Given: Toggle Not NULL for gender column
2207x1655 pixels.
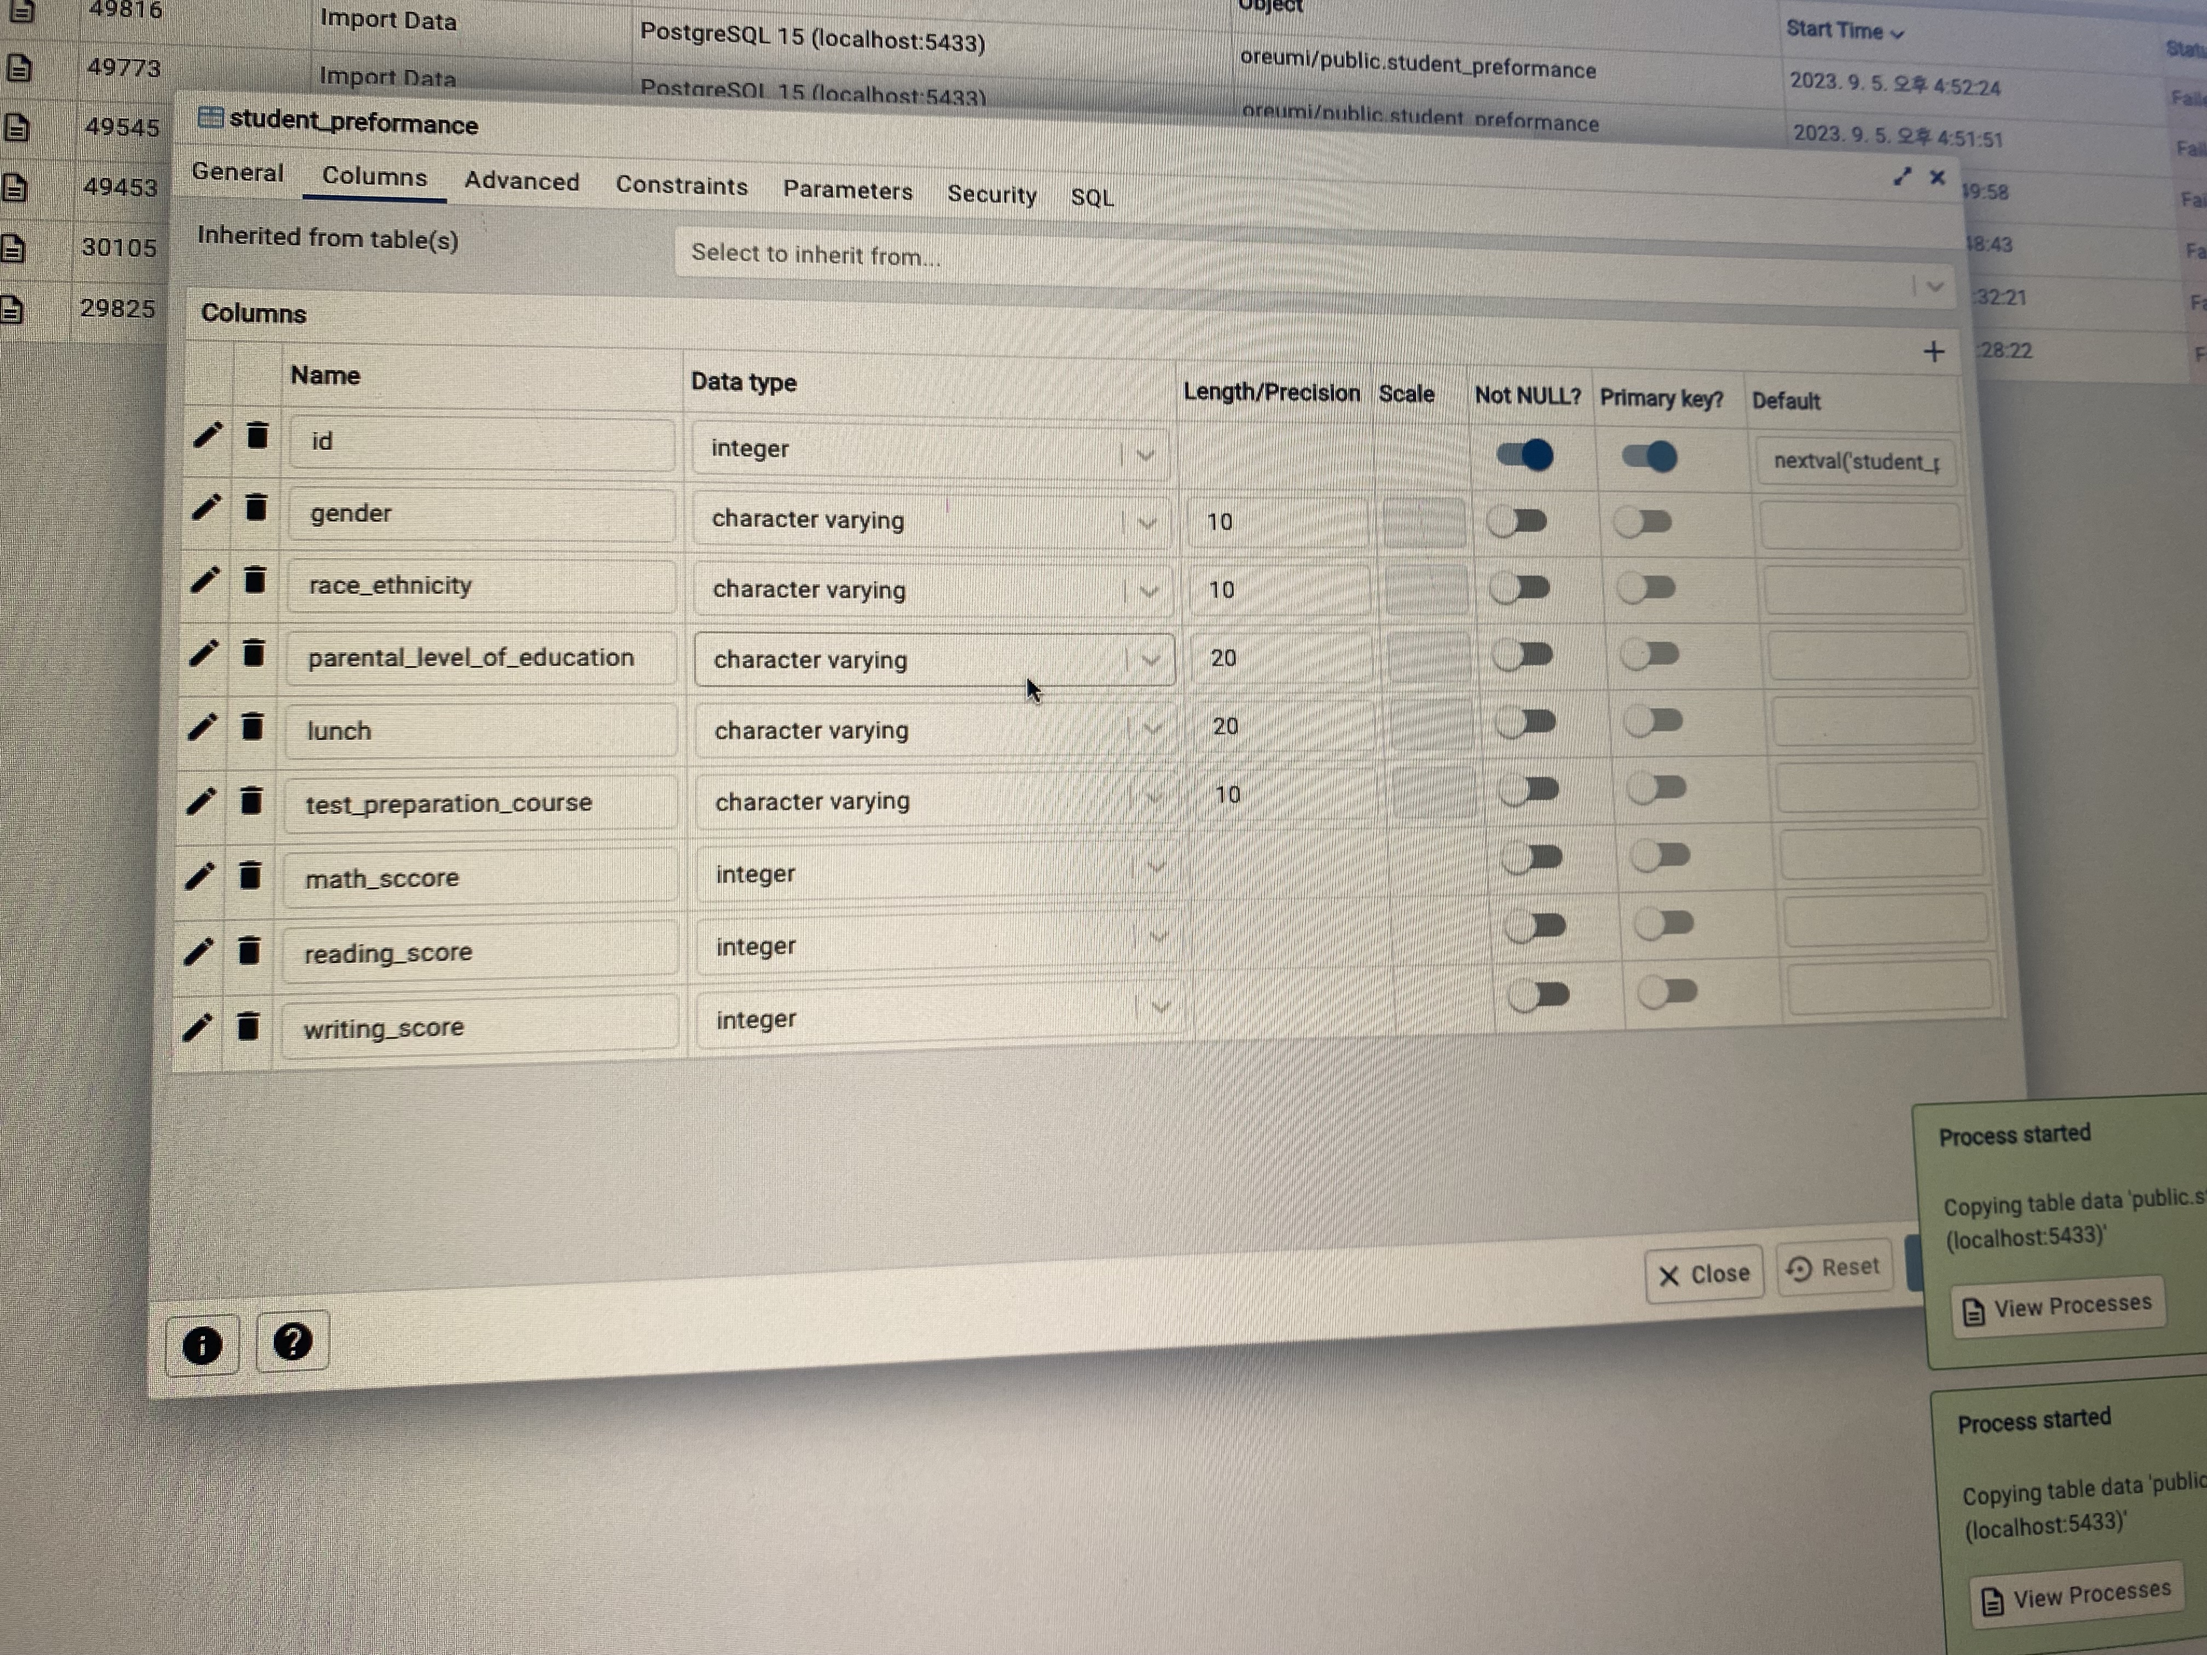Looking at the screenshot, I should click(1517, 520).
